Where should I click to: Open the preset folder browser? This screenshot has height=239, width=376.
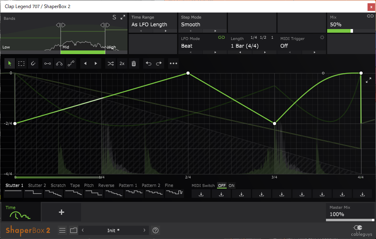tap(73, 231)
